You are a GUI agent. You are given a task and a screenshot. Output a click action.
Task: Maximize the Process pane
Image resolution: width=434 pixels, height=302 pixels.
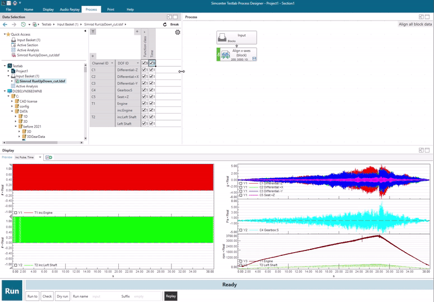(x=427, y=17)
